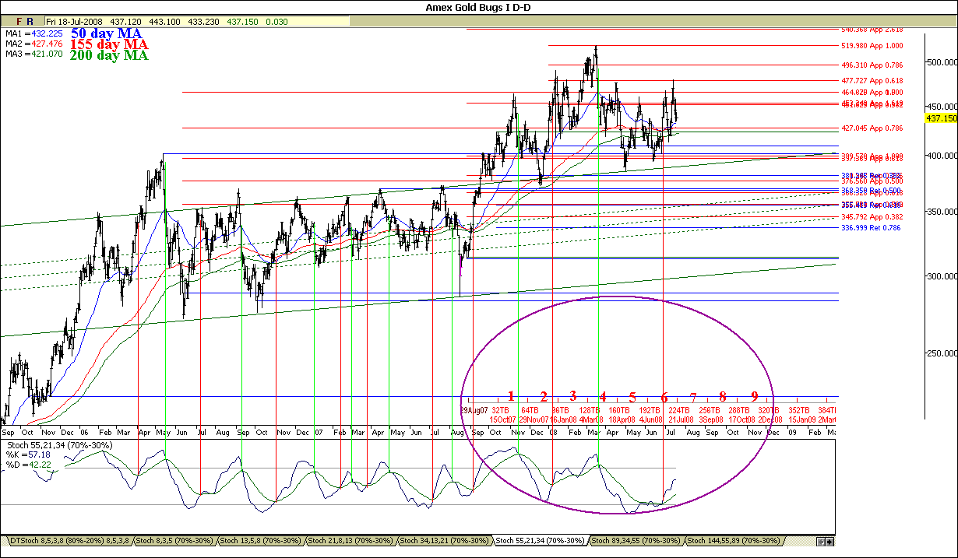Click the red cycle number 1

(x=511, y=396)
